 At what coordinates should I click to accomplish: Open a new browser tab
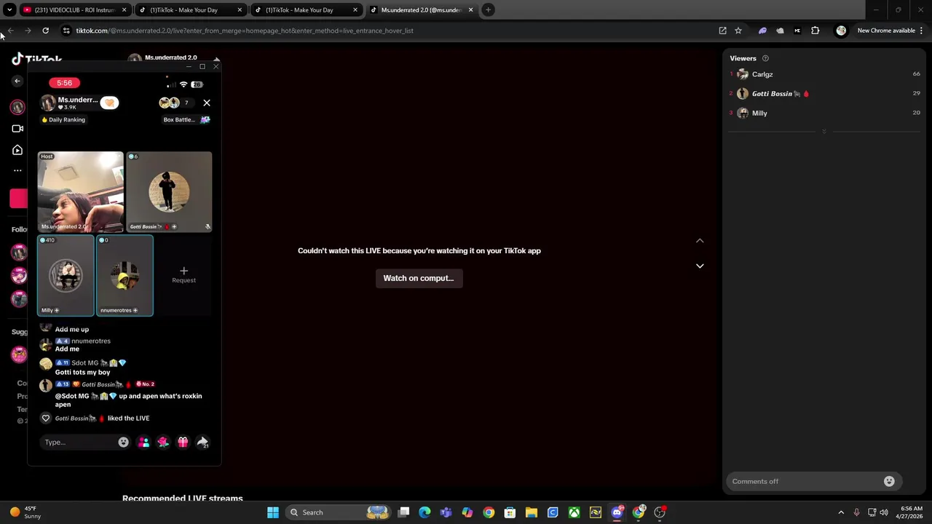pos(489,10)
